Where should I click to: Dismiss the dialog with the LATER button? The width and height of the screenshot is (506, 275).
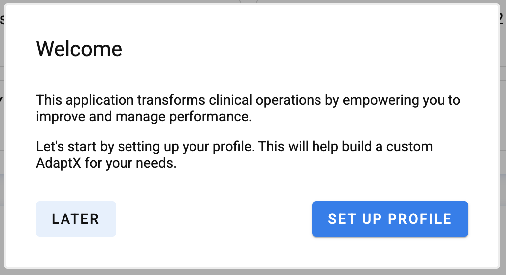(75, 219)
